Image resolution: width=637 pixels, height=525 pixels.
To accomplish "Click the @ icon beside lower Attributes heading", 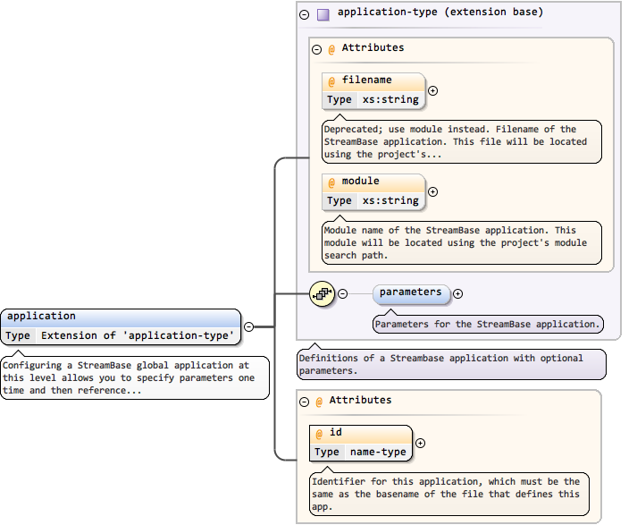I will pyautogui.click(x=319, y=402).
